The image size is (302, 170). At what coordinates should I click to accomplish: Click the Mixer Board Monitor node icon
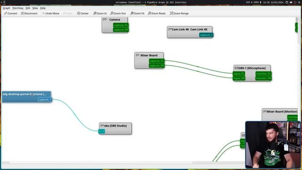tap(265, 111)
